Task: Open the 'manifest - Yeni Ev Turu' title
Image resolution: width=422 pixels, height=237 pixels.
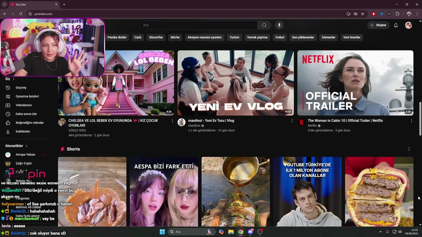Action: pos(211,121)
